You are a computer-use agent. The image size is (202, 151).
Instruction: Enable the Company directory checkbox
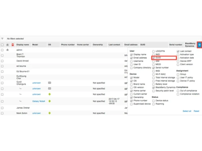(x=131, y=68)
